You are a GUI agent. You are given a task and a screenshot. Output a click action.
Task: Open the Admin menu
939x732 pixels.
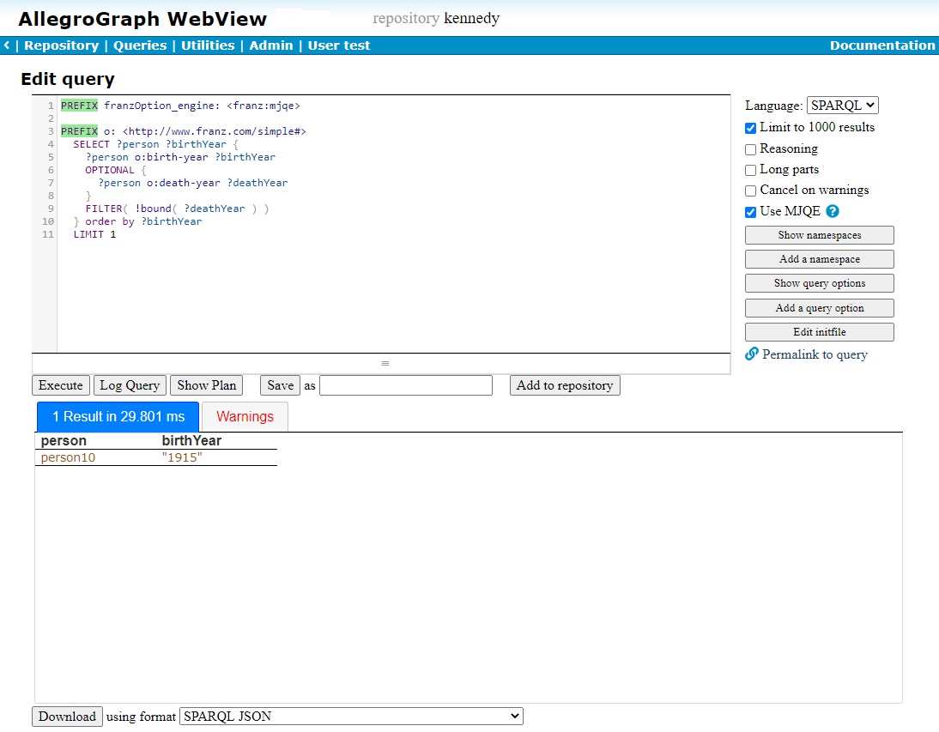coord(271,45)
